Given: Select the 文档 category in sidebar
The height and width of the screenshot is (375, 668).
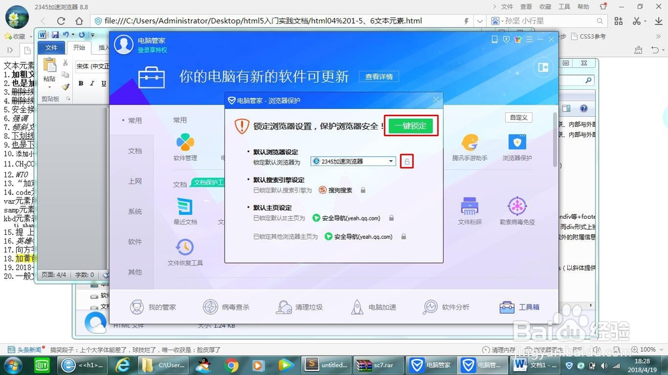Looking at the screenshot, I should pyautogui.click(x=135, y=151).
